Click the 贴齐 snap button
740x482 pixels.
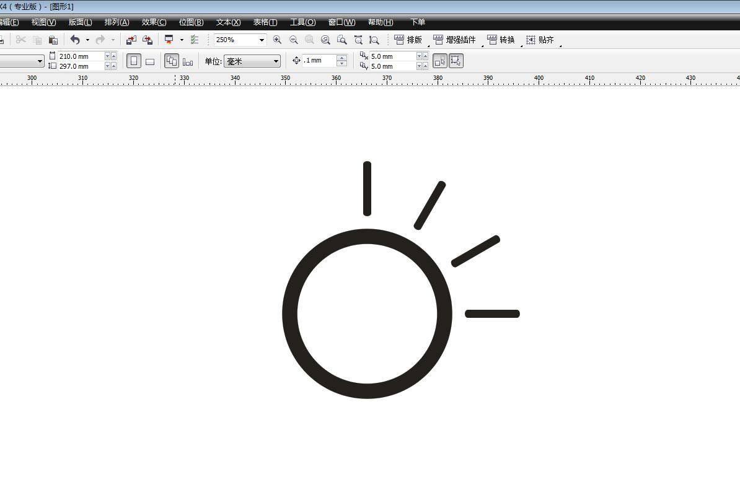pyautogui.click(x=540, y=40)
